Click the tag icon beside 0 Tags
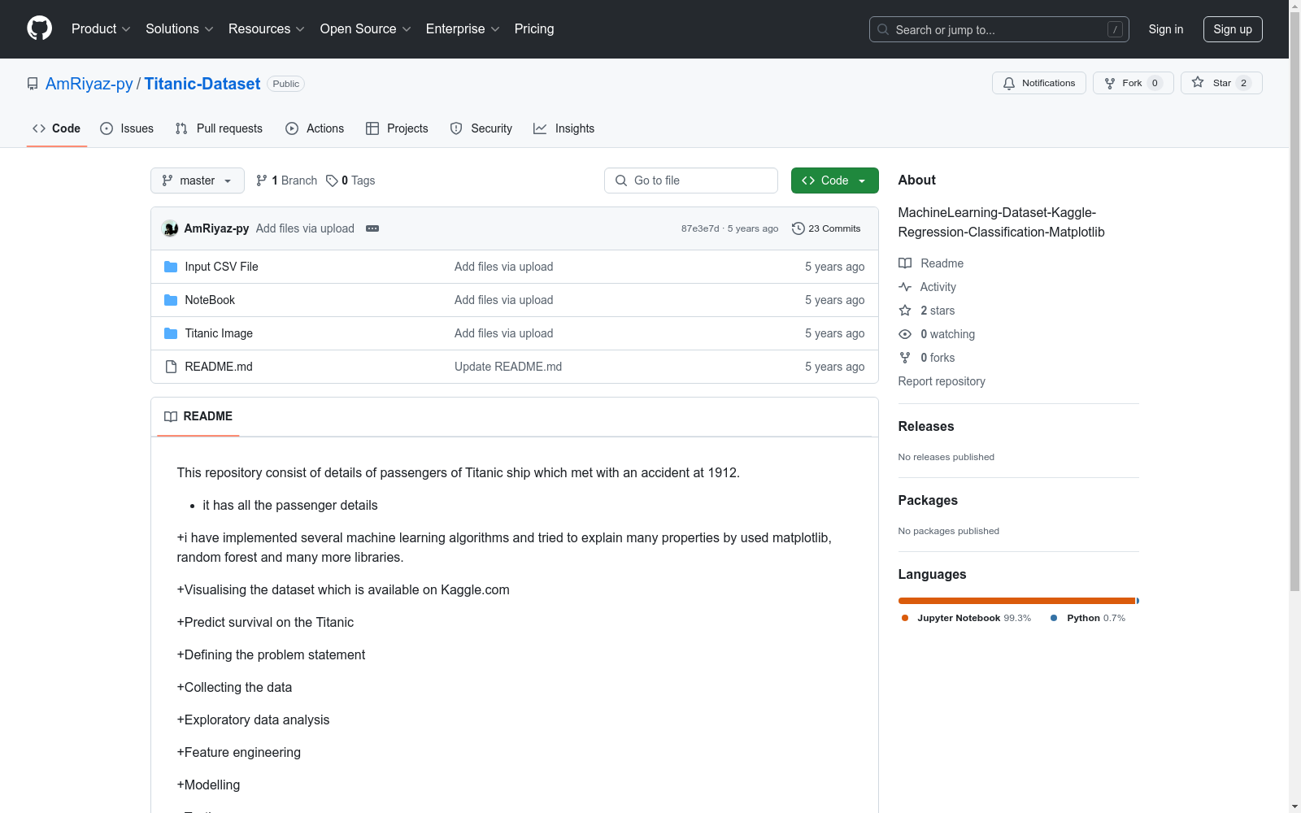 click(332, 180)
